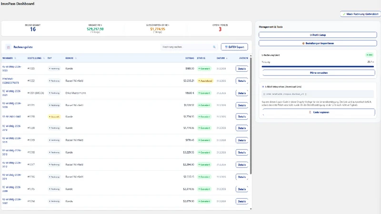This screenshot has width=381, height=214.
Task: Create a Mock Rechnung (Entwickler)
Action: tap(360, 14)
